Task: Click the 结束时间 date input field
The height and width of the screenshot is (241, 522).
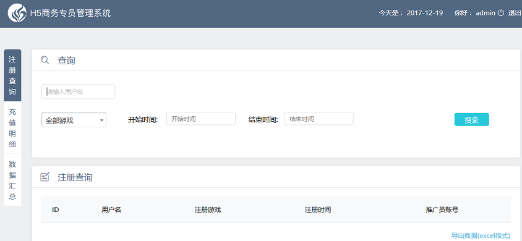Action: click(319, 119)
